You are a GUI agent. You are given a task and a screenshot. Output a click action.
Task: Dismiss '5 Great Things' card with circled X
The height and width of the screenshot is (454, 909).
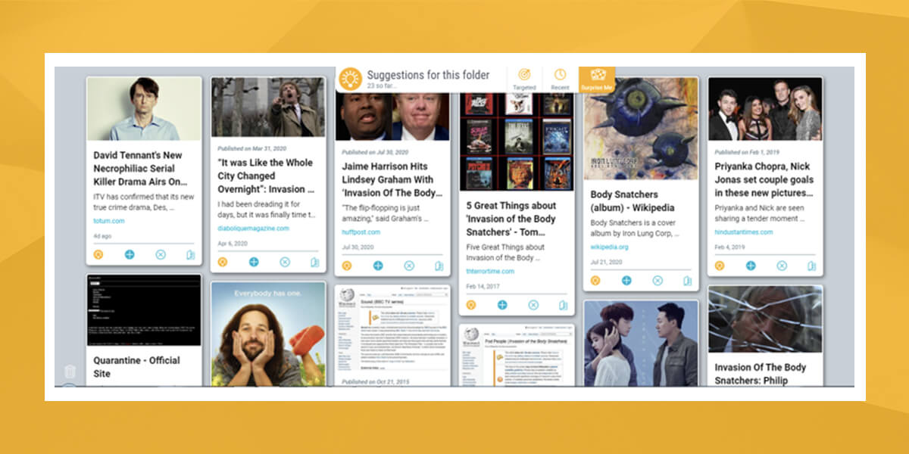(x=533, y=305)
